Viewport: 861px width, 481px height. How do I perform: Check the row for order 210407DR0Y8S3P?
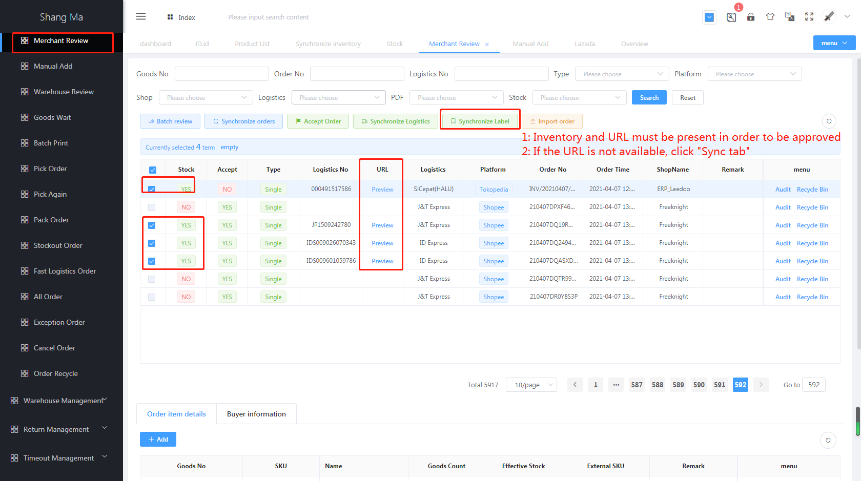pyautogui.click(x=152, y=297)
